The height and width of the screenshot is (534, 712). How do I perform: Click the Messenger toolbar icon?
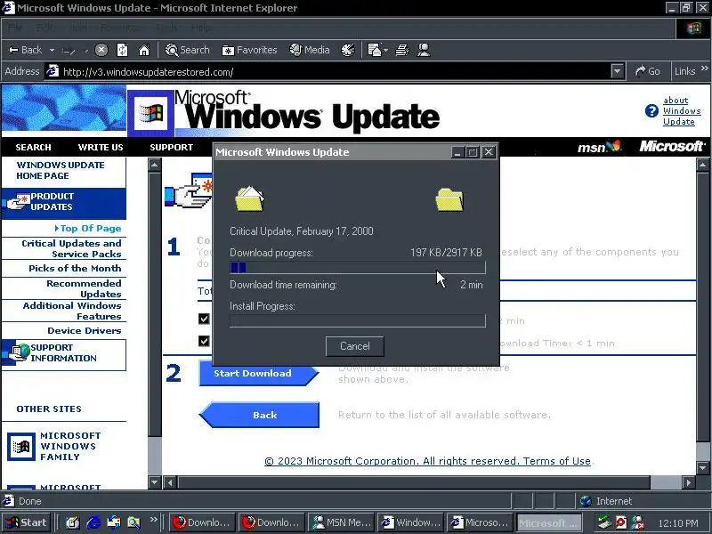tap(424, 50)
